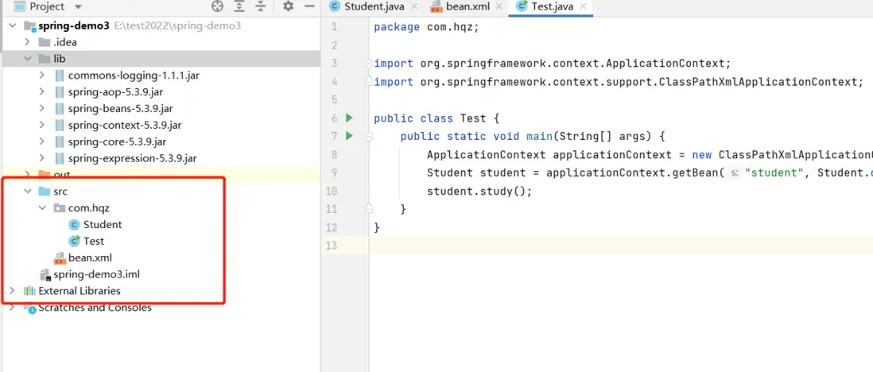This screenshot has height=372, width=873.
Task: Fold the main method at line 7
Action: (x=368, y=136)
